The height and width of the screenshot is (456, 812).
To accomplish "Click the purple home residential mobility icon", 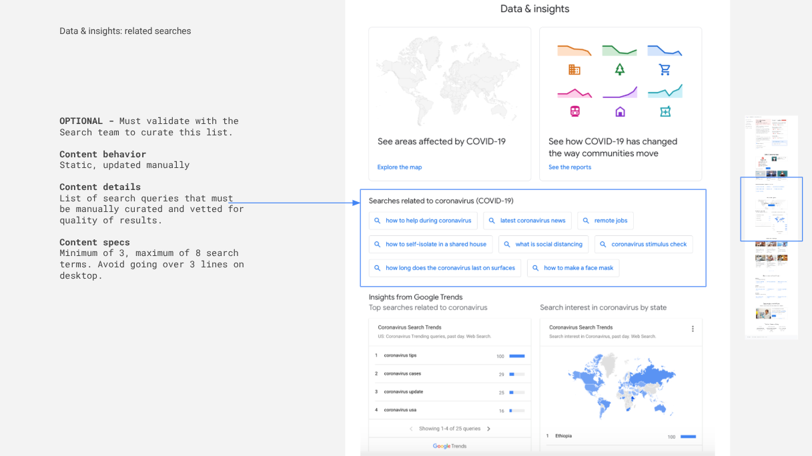I will 620,111.
